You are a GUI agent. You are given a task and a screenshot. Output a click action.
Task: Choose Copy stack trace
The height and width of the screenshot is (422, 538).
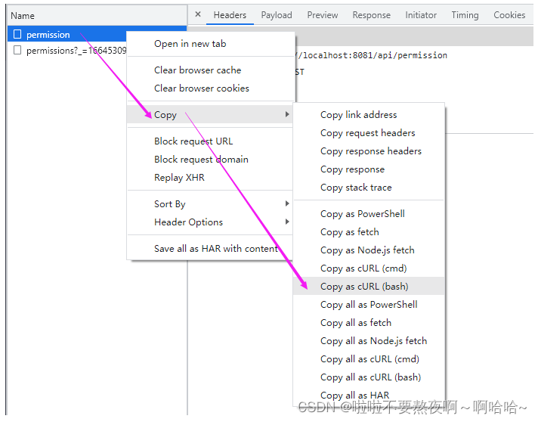369,188
